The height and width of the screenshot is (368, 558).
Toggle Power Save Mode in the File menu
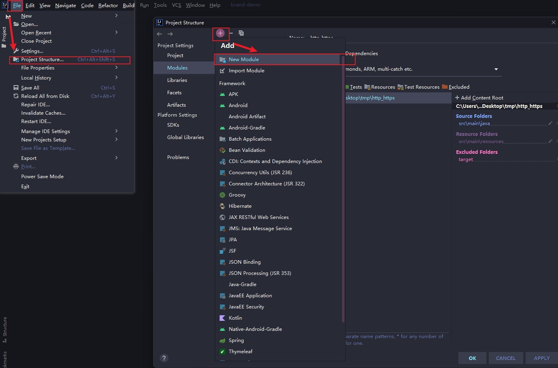coord(42,177)
